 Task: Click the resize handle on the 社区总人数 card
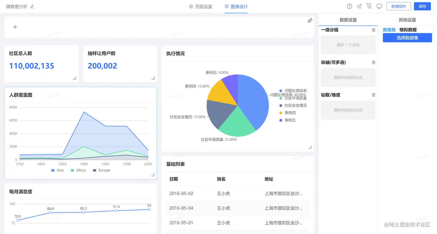coord(74,78)
